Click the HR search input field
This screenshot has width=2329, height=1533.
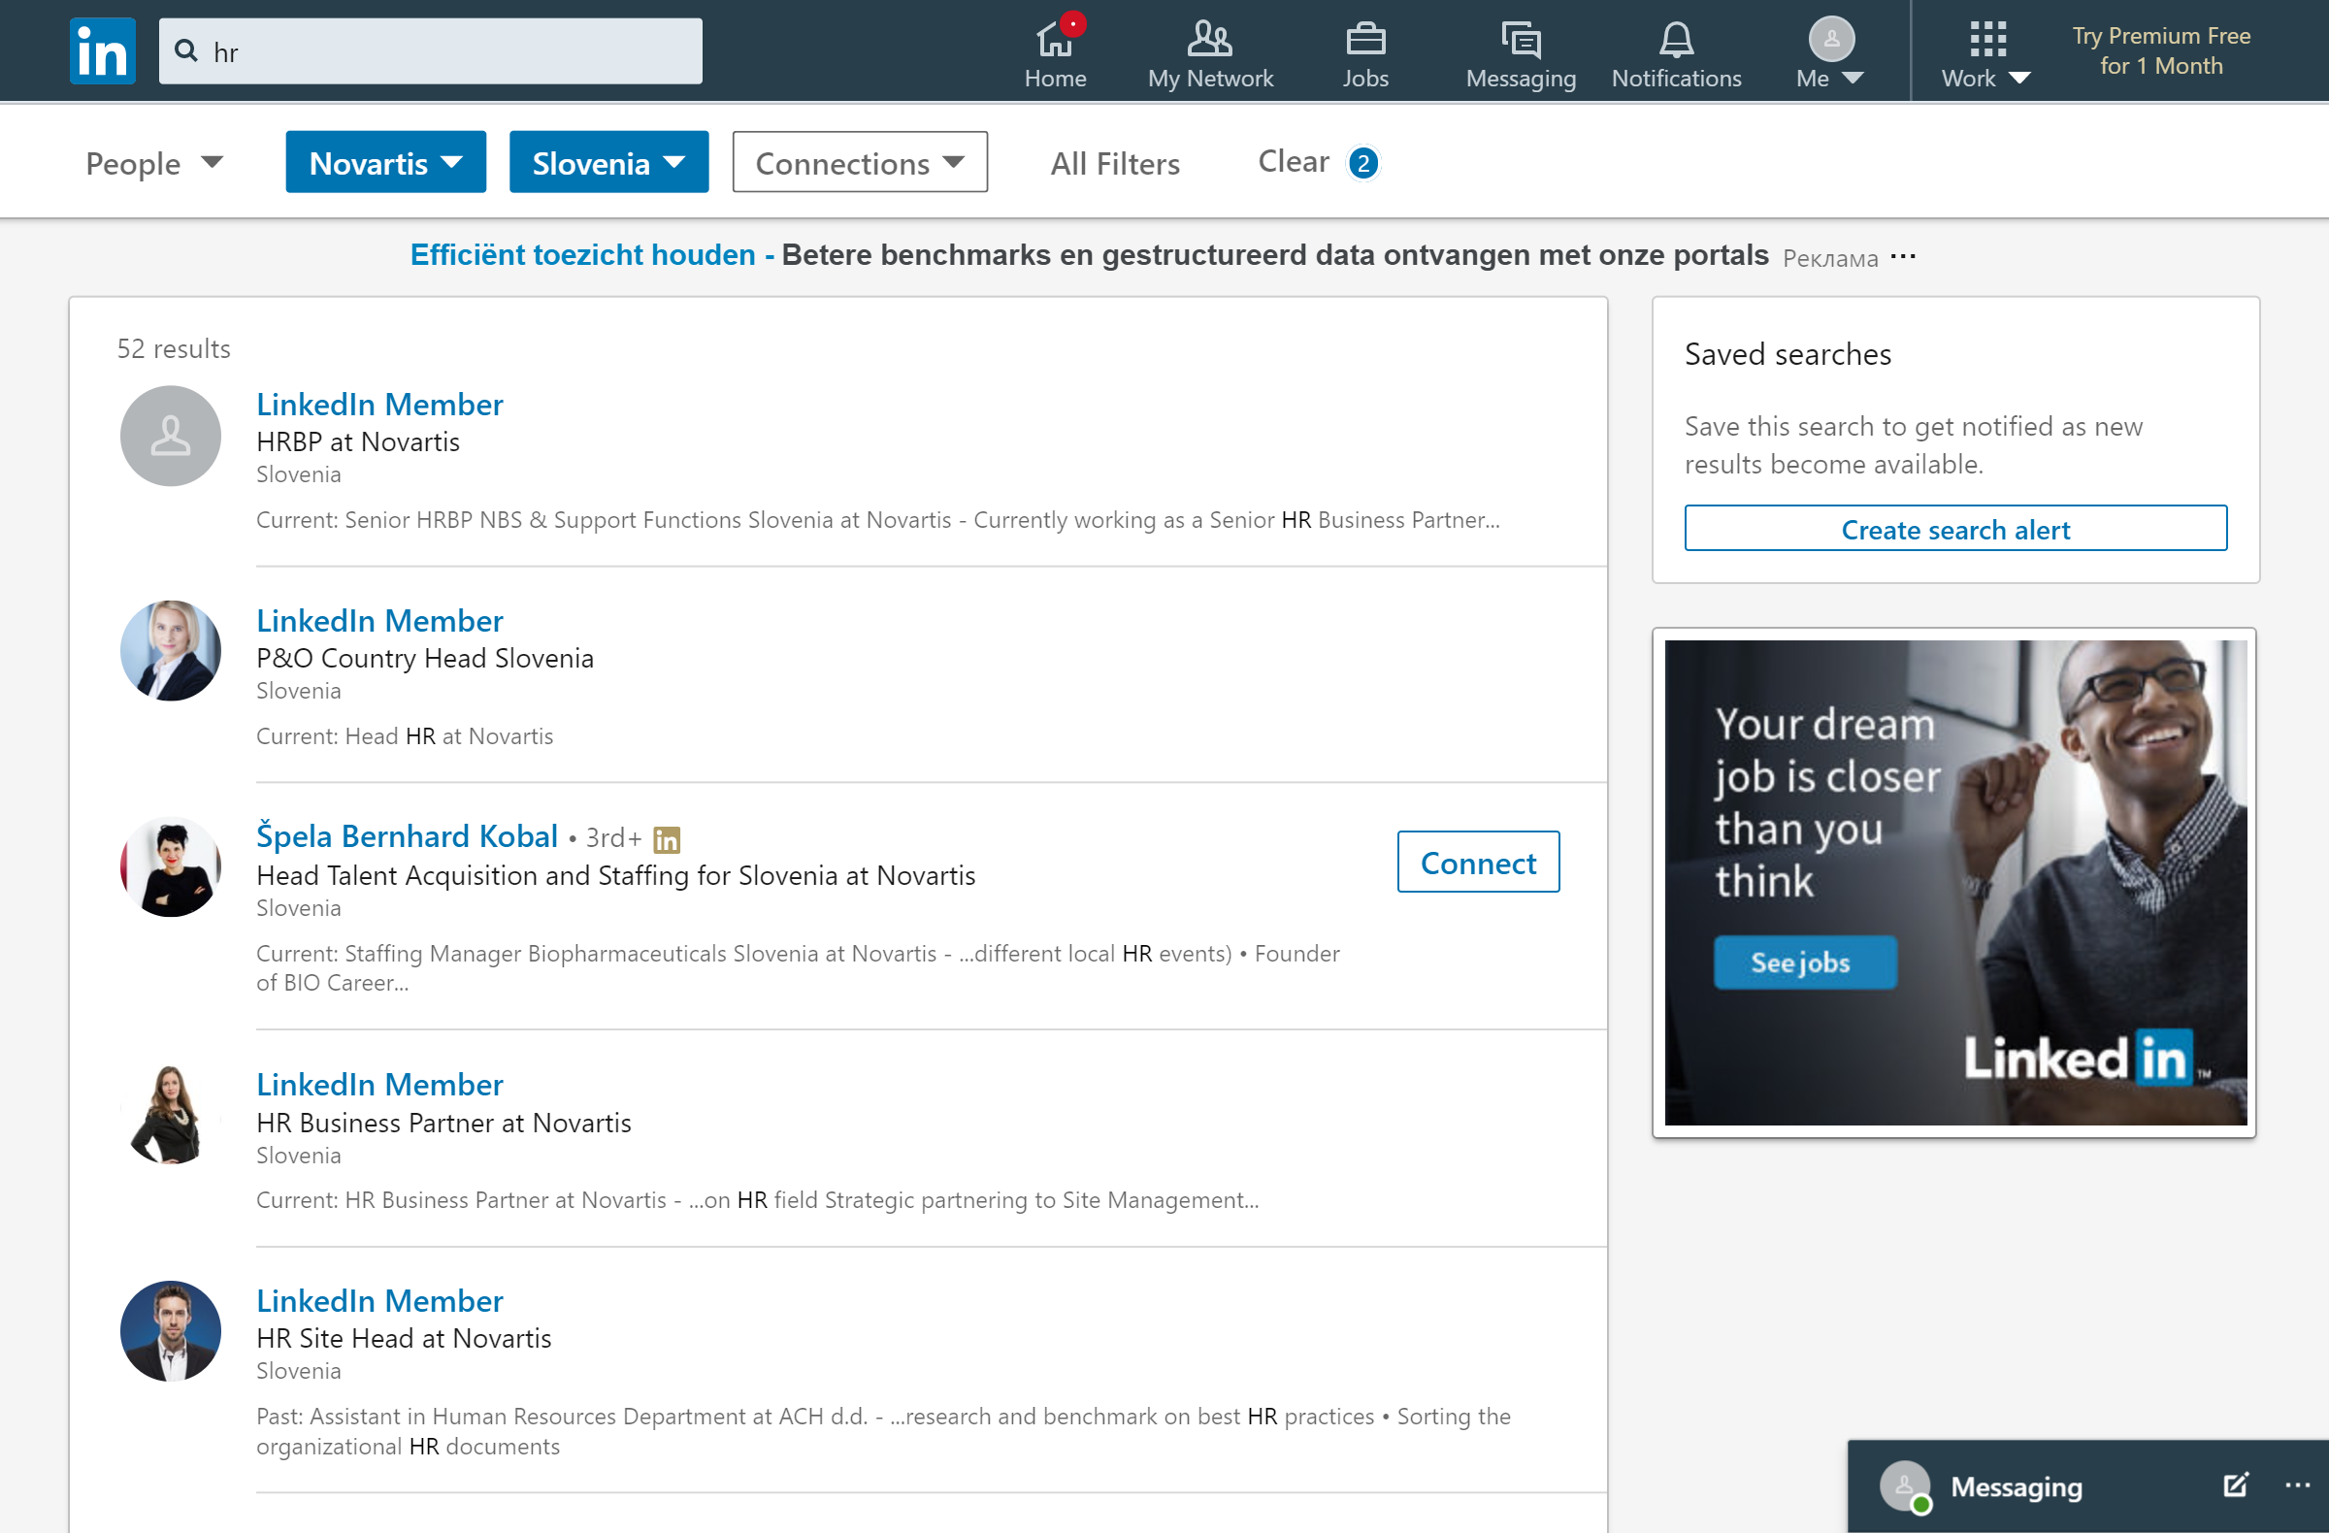click(x=431, y=49)
